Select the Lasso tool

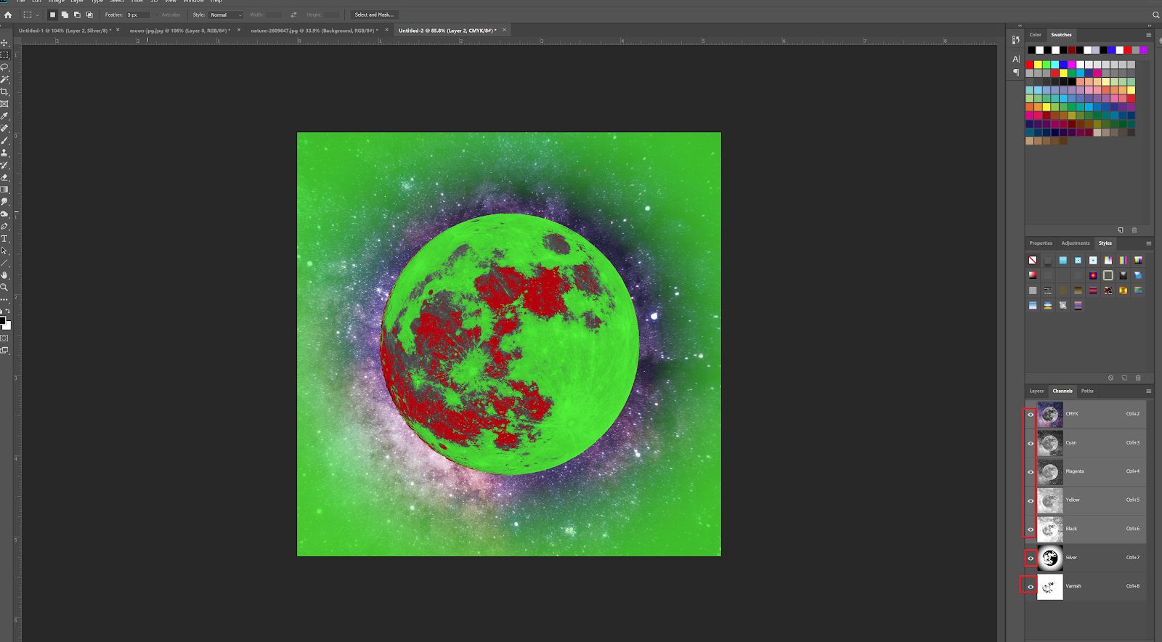click(x=4, y=67)
